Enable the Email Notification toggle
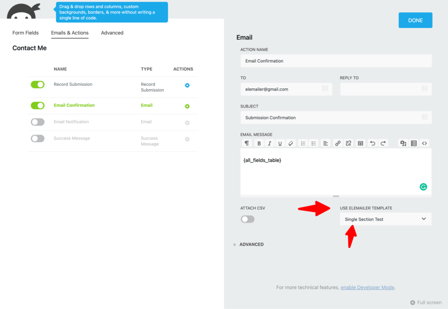 38,122
